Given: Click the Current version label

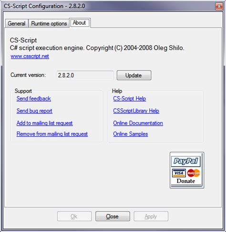Looking at the screenshot, I should coord(28,75).
